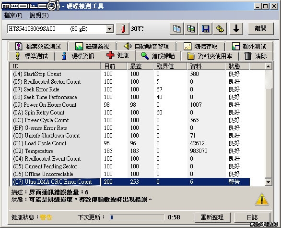Click the 界面通訊錯誤數量：6 description text
Screen dimensions: 281x228
pyautogui.click(x=59, y=192)
